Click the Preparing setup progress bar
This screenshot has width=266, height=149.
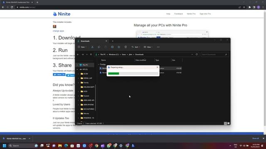click(x=133, y=74)
